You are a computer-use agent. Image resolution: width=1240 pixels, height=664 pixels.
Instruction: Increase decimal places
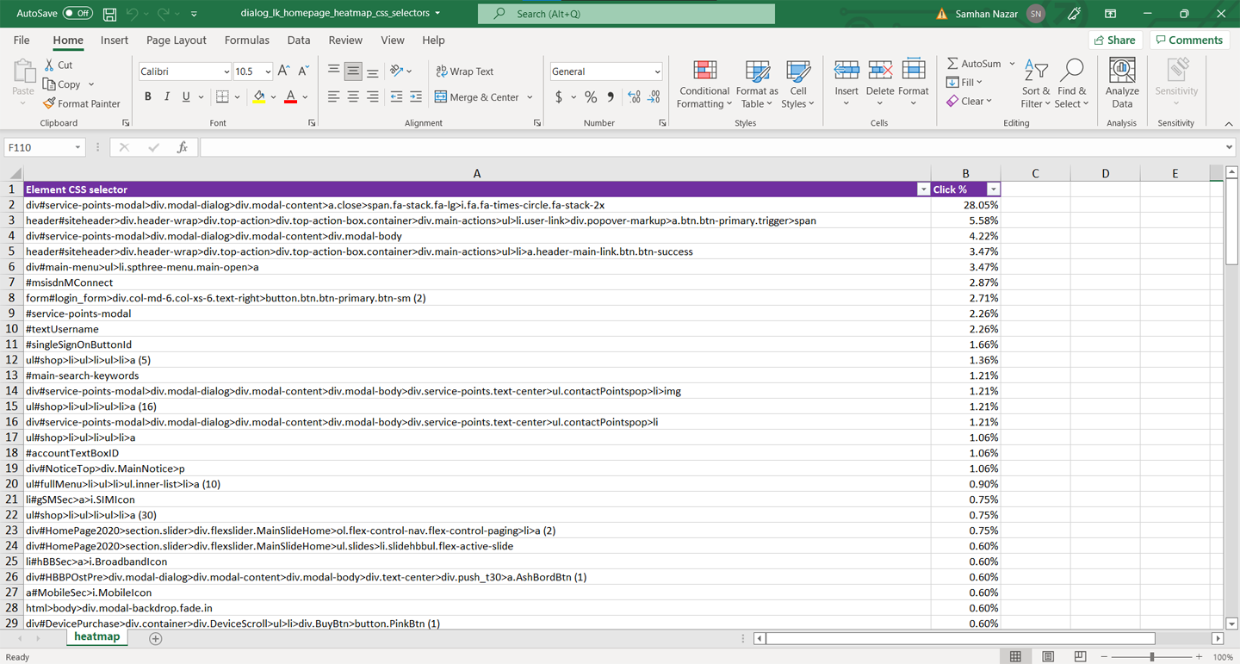coord(635,97)
